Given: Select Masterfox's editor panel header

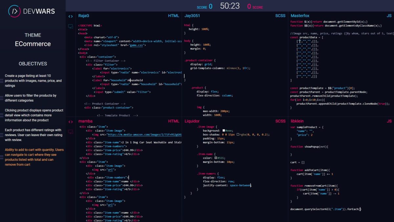Looking at the screenshot, I should 300,16.
